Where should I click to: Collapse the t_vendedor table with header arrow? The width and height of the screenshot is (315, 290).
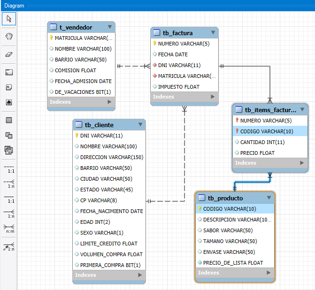[x=110, y=27]
